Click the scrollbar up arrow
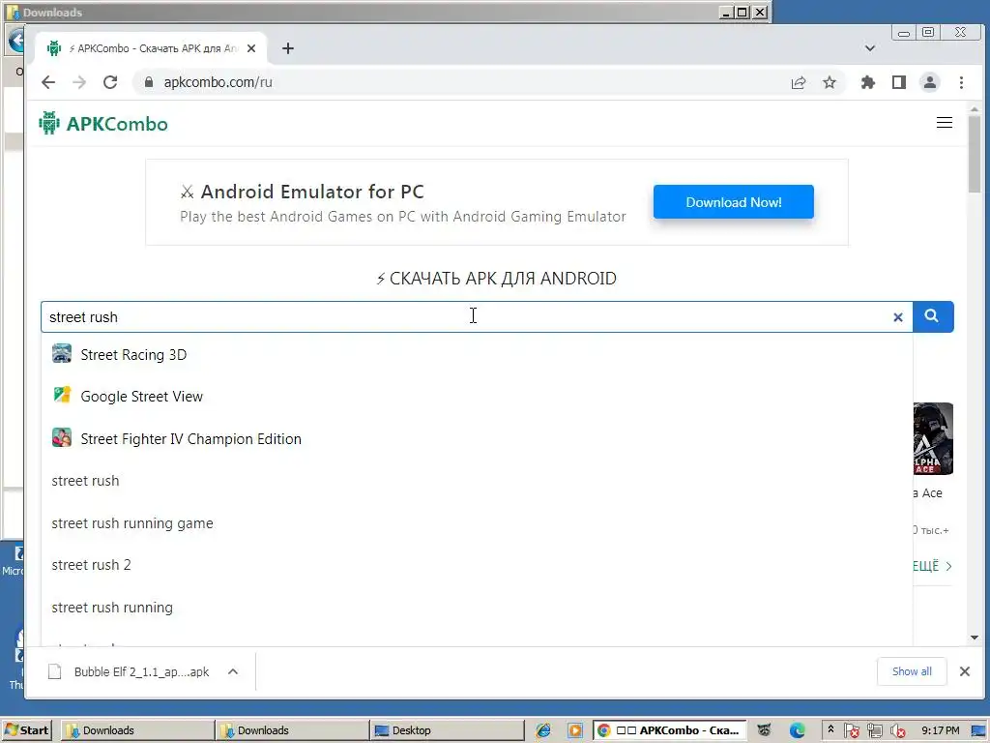The height and width of the screenshot is (743, 990). click(975, 110)
